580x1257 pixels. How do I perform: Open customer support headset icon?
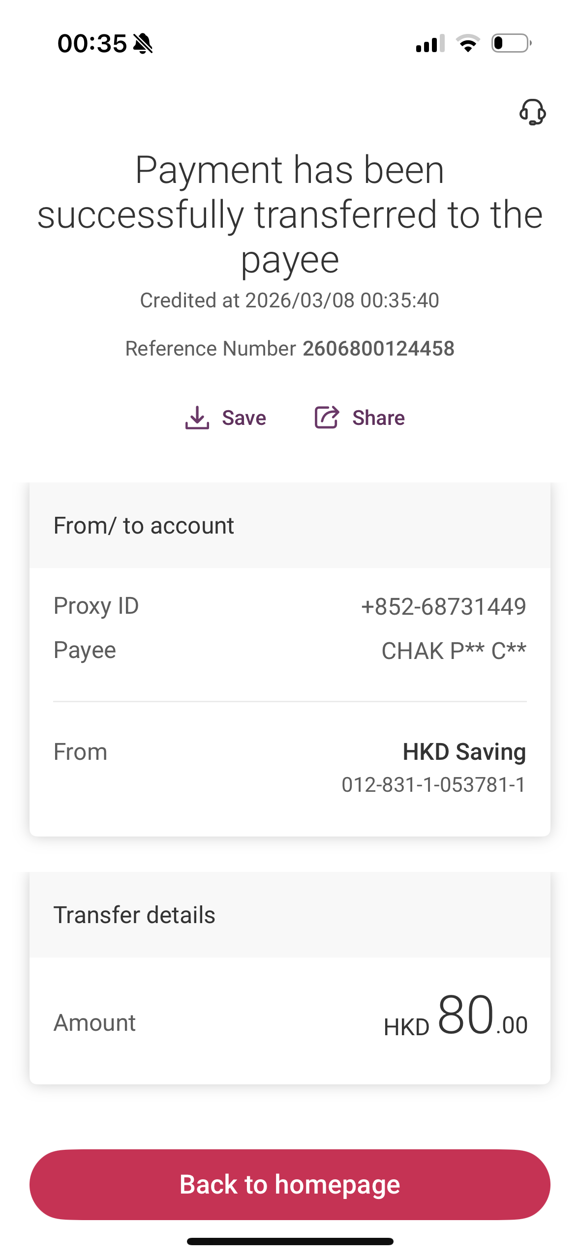532,112
